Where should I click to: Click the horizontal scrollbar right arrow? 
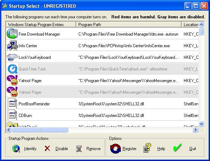195,130
